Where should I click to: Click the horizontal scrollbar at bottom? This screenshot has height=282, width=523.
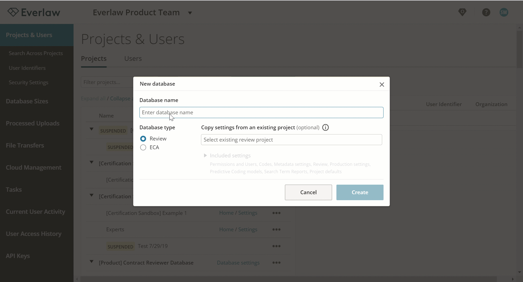click(288, 279)
